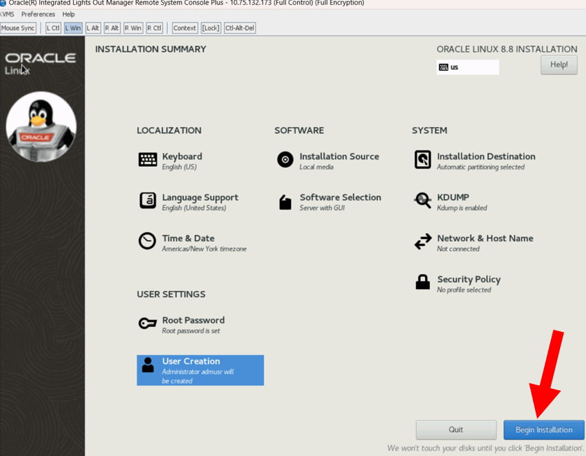Screen dimensions: 586x456
Task: Open the highlighted User Creation label
Action: [x=191, y=361]
